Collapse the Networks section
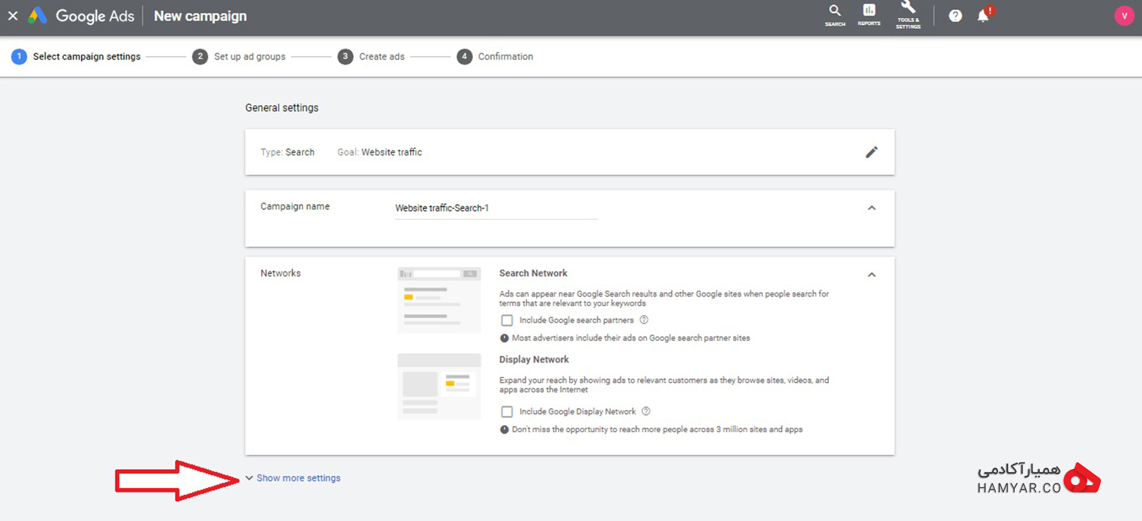The image size is (1142, 521). point(871,275)
